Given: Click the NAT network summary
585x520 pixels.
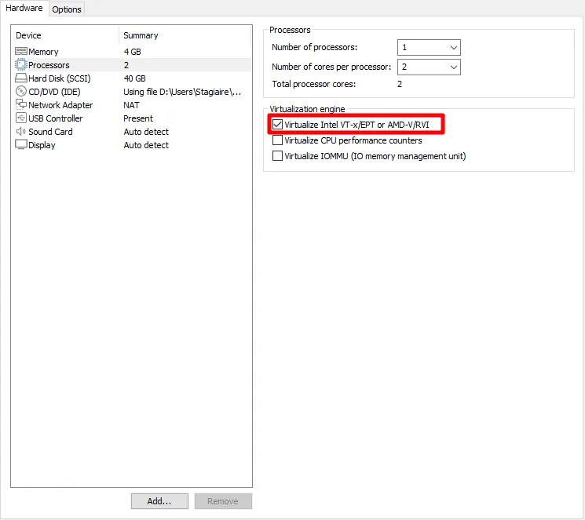Looking at the screenshot, I should (x=131, y=105).
